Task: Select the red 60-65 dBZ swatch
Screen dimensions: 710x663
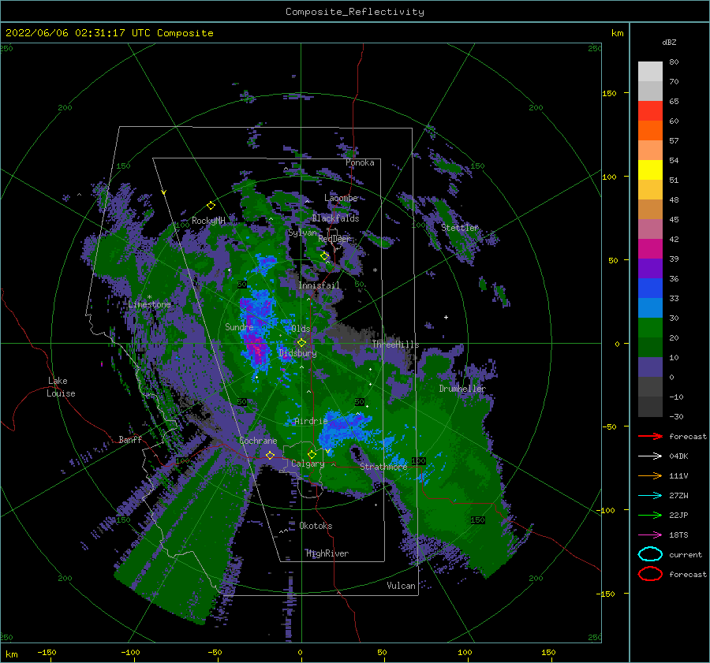Action: (650, 111)
